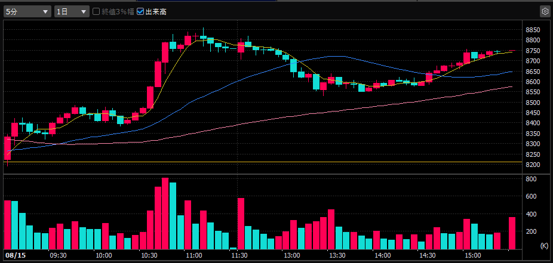Click the 8850 price axis label
This screenshot has height=263, width=553.
pos(533,30)
